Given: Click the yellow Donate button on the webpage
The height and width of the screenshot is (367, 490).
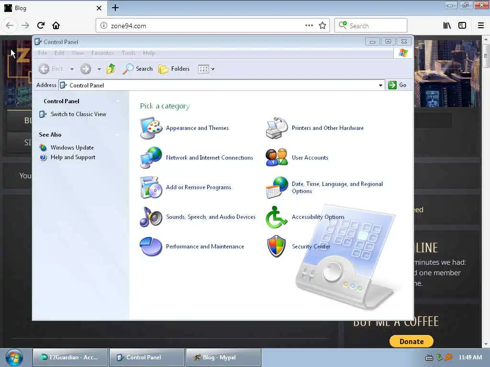Looking at the screenshot, I should click(x=411, y=341).
